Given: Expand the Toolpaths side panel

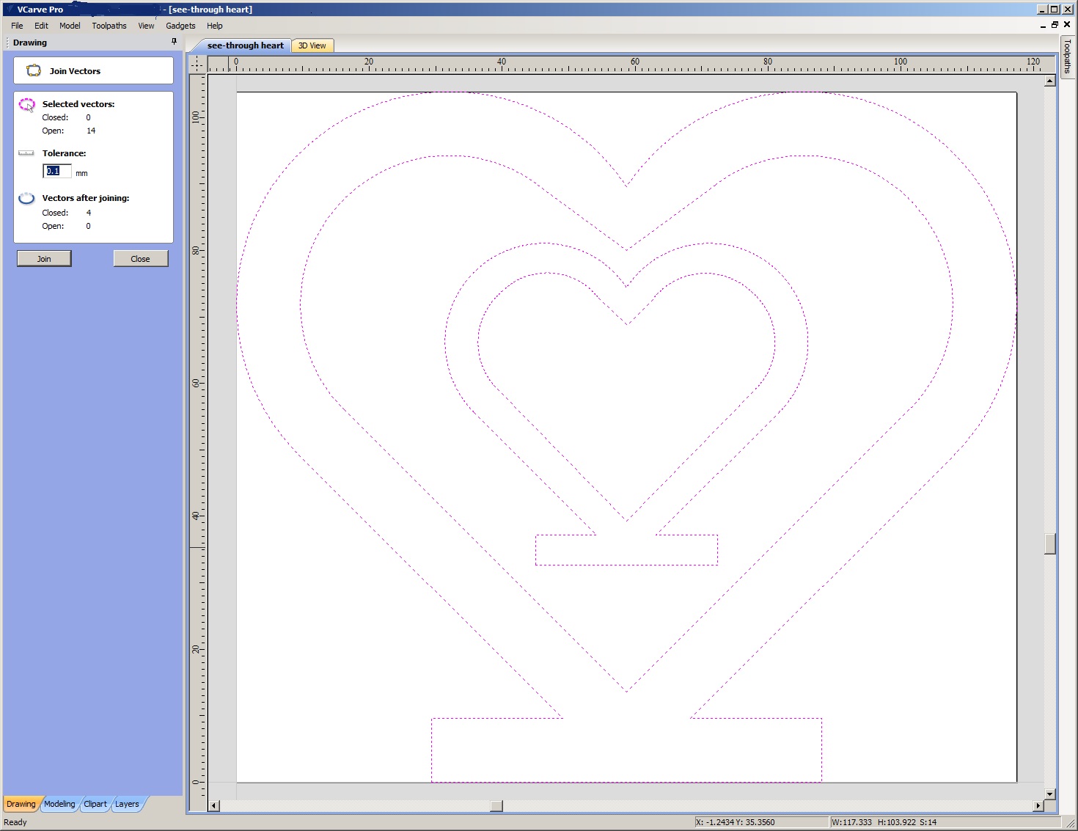Looking at the screenshot, I should coord(1067,56).
